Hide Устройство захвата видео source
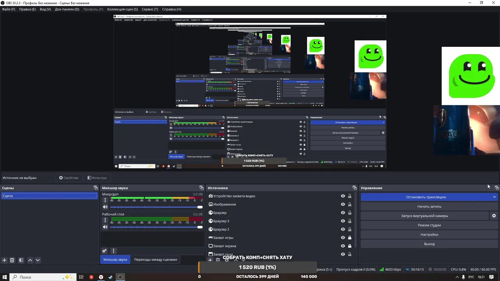 343,196
